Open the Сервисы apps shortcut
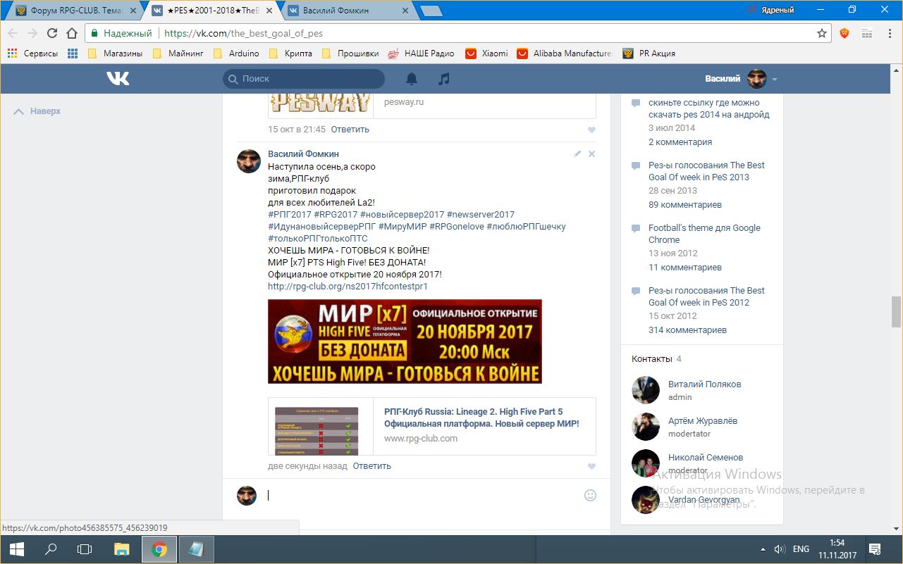The width and height of the screenshot is (903, 564). coord(32,54)
